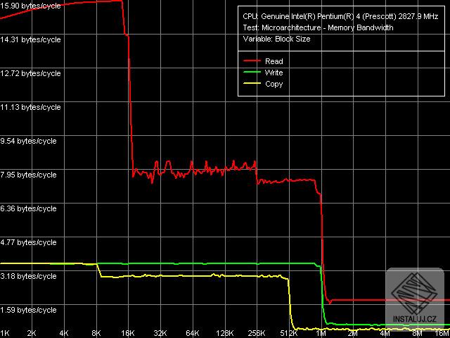Viewport: 450px width, 338px height.
Task: Click the "15.90 bytes/cycle" axis label
Action: tap(30, 6)
